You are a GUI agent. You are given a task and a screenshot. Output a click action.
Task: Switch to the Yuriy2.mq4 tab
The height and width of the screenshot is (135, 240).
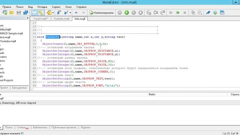41,19
